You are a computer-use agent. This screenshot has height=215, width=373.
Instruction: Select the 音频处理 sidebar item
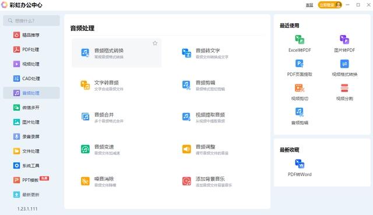[31, 93]
